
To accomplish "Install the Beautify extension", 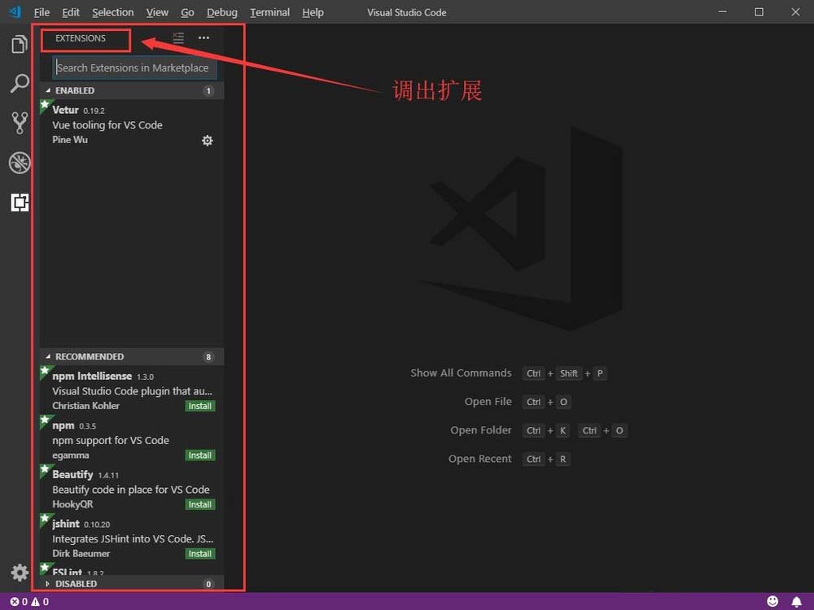I will pyautogui.click(x=199, y=504).
